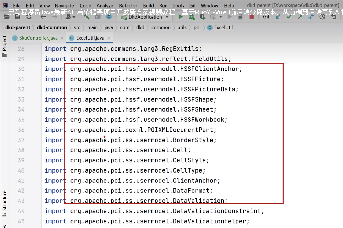This screenshot has width=343, height=228.
Task: Open the Edit menu
Action: (x=30, y=6)
